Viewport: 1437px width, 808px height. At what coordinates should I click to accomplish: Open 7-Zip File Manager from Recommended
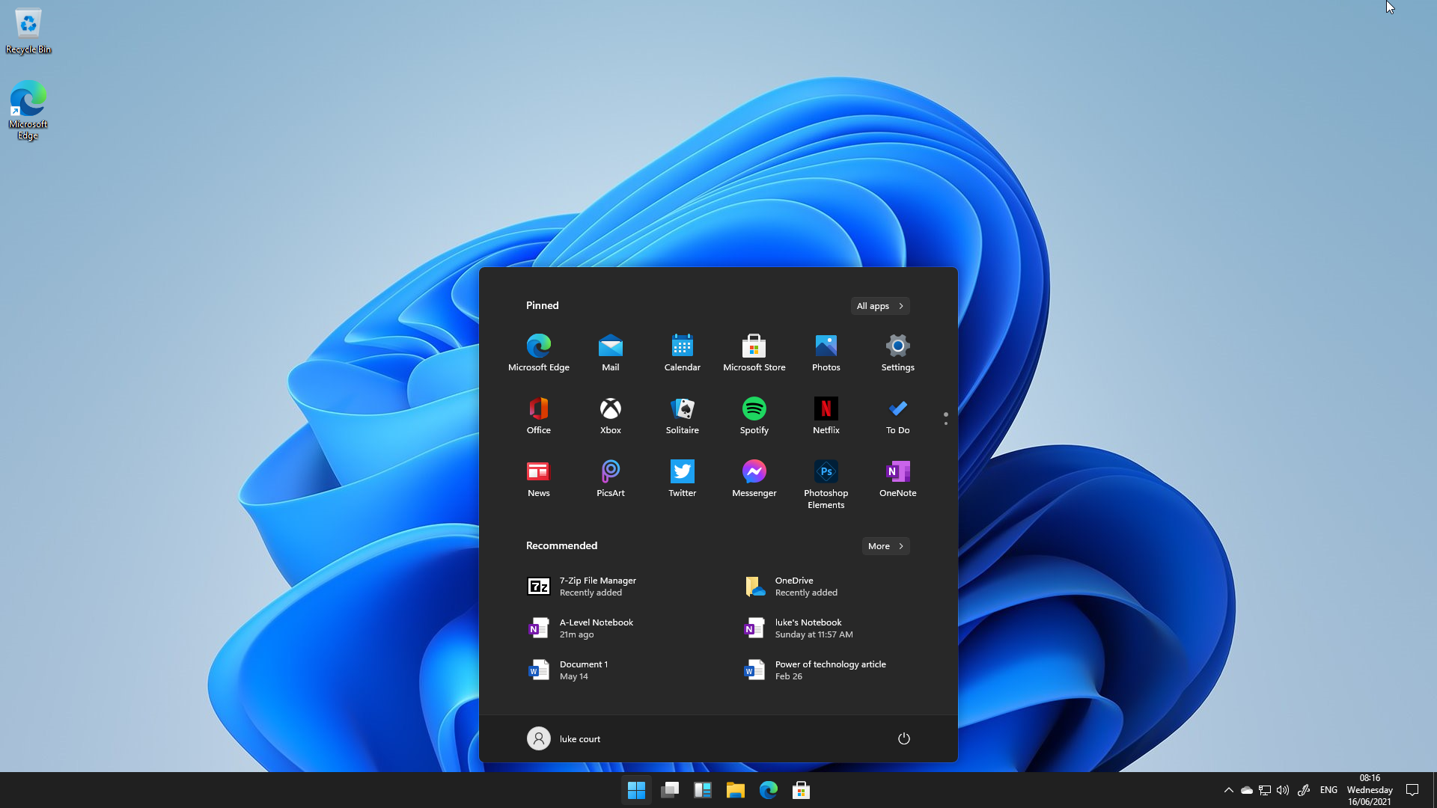click(x=597, y=586)
